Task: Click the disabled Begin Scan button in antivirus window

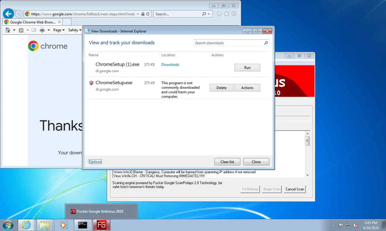Action: 272,189
